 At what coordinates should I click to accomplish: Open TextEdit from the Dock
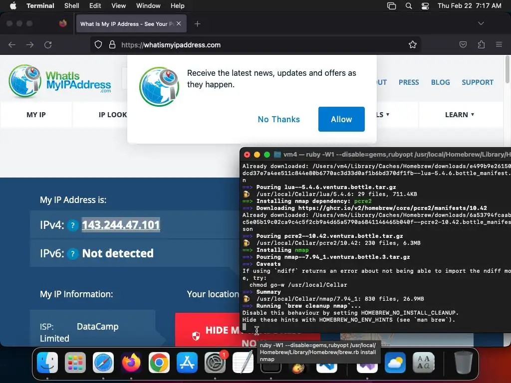coord(243,362)
